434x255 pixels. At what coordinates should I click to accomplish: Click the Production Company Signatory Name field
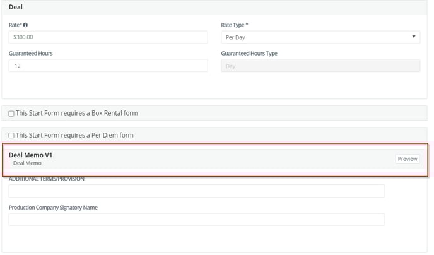tap(197, 220)
